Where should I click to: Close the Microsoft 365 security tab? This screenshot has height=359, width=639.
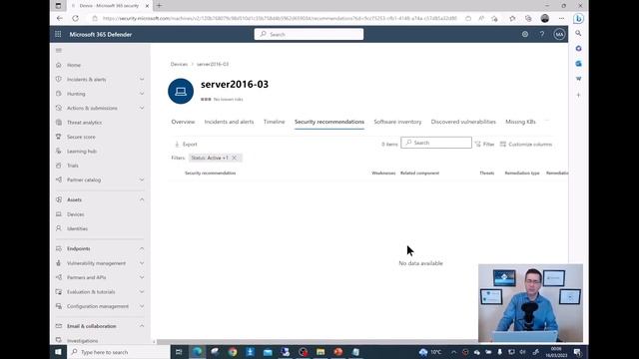pyautogui.click(x=147, y=6)
